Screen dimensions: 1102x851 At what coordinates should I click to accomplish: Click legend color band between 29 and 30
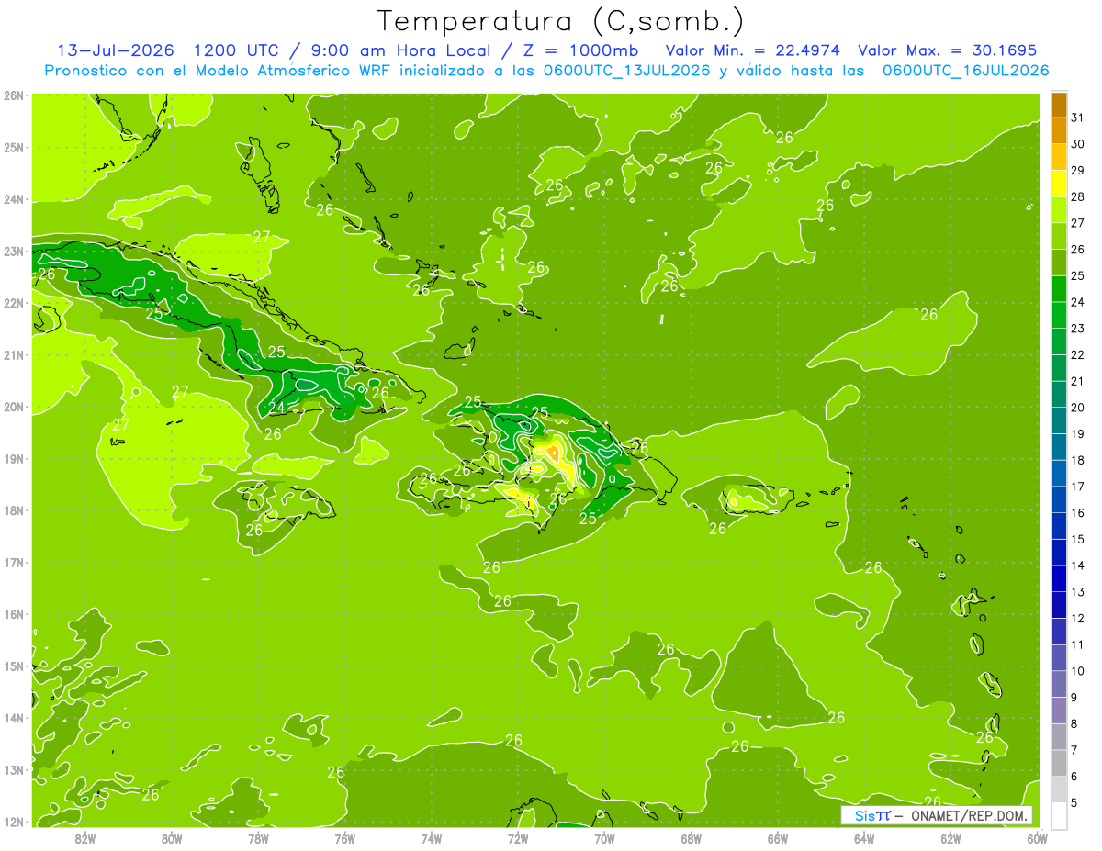click(1059, 157)
